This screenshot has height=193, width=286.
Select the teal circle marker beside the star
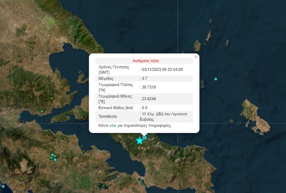point(145,137)
